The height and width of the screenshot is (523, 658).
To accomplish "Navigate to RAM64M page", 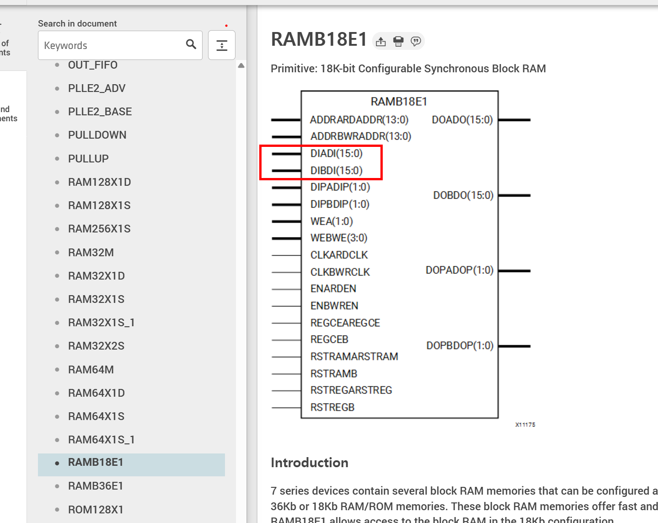I will [91, 370].
